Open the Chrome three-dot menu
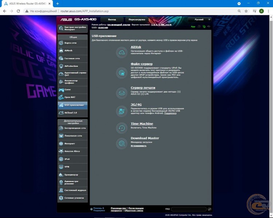273x218 pixels. click(268, 11)
